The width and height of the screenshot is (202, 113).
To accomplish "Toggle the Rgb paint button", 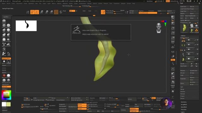I will click(x=72, y=11).
